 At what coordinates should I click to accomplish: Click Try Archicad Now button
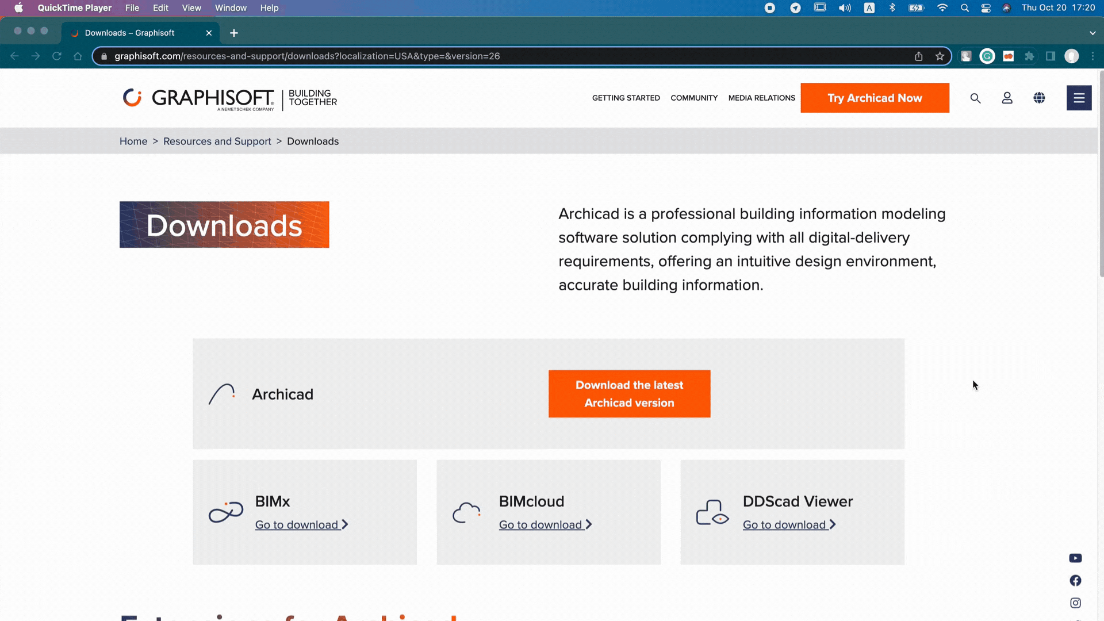coord(875,98)
